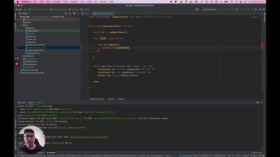The width and height of the screenshot is (280, 157).
Task: Click the Apple menu icon
Action: 17,2
